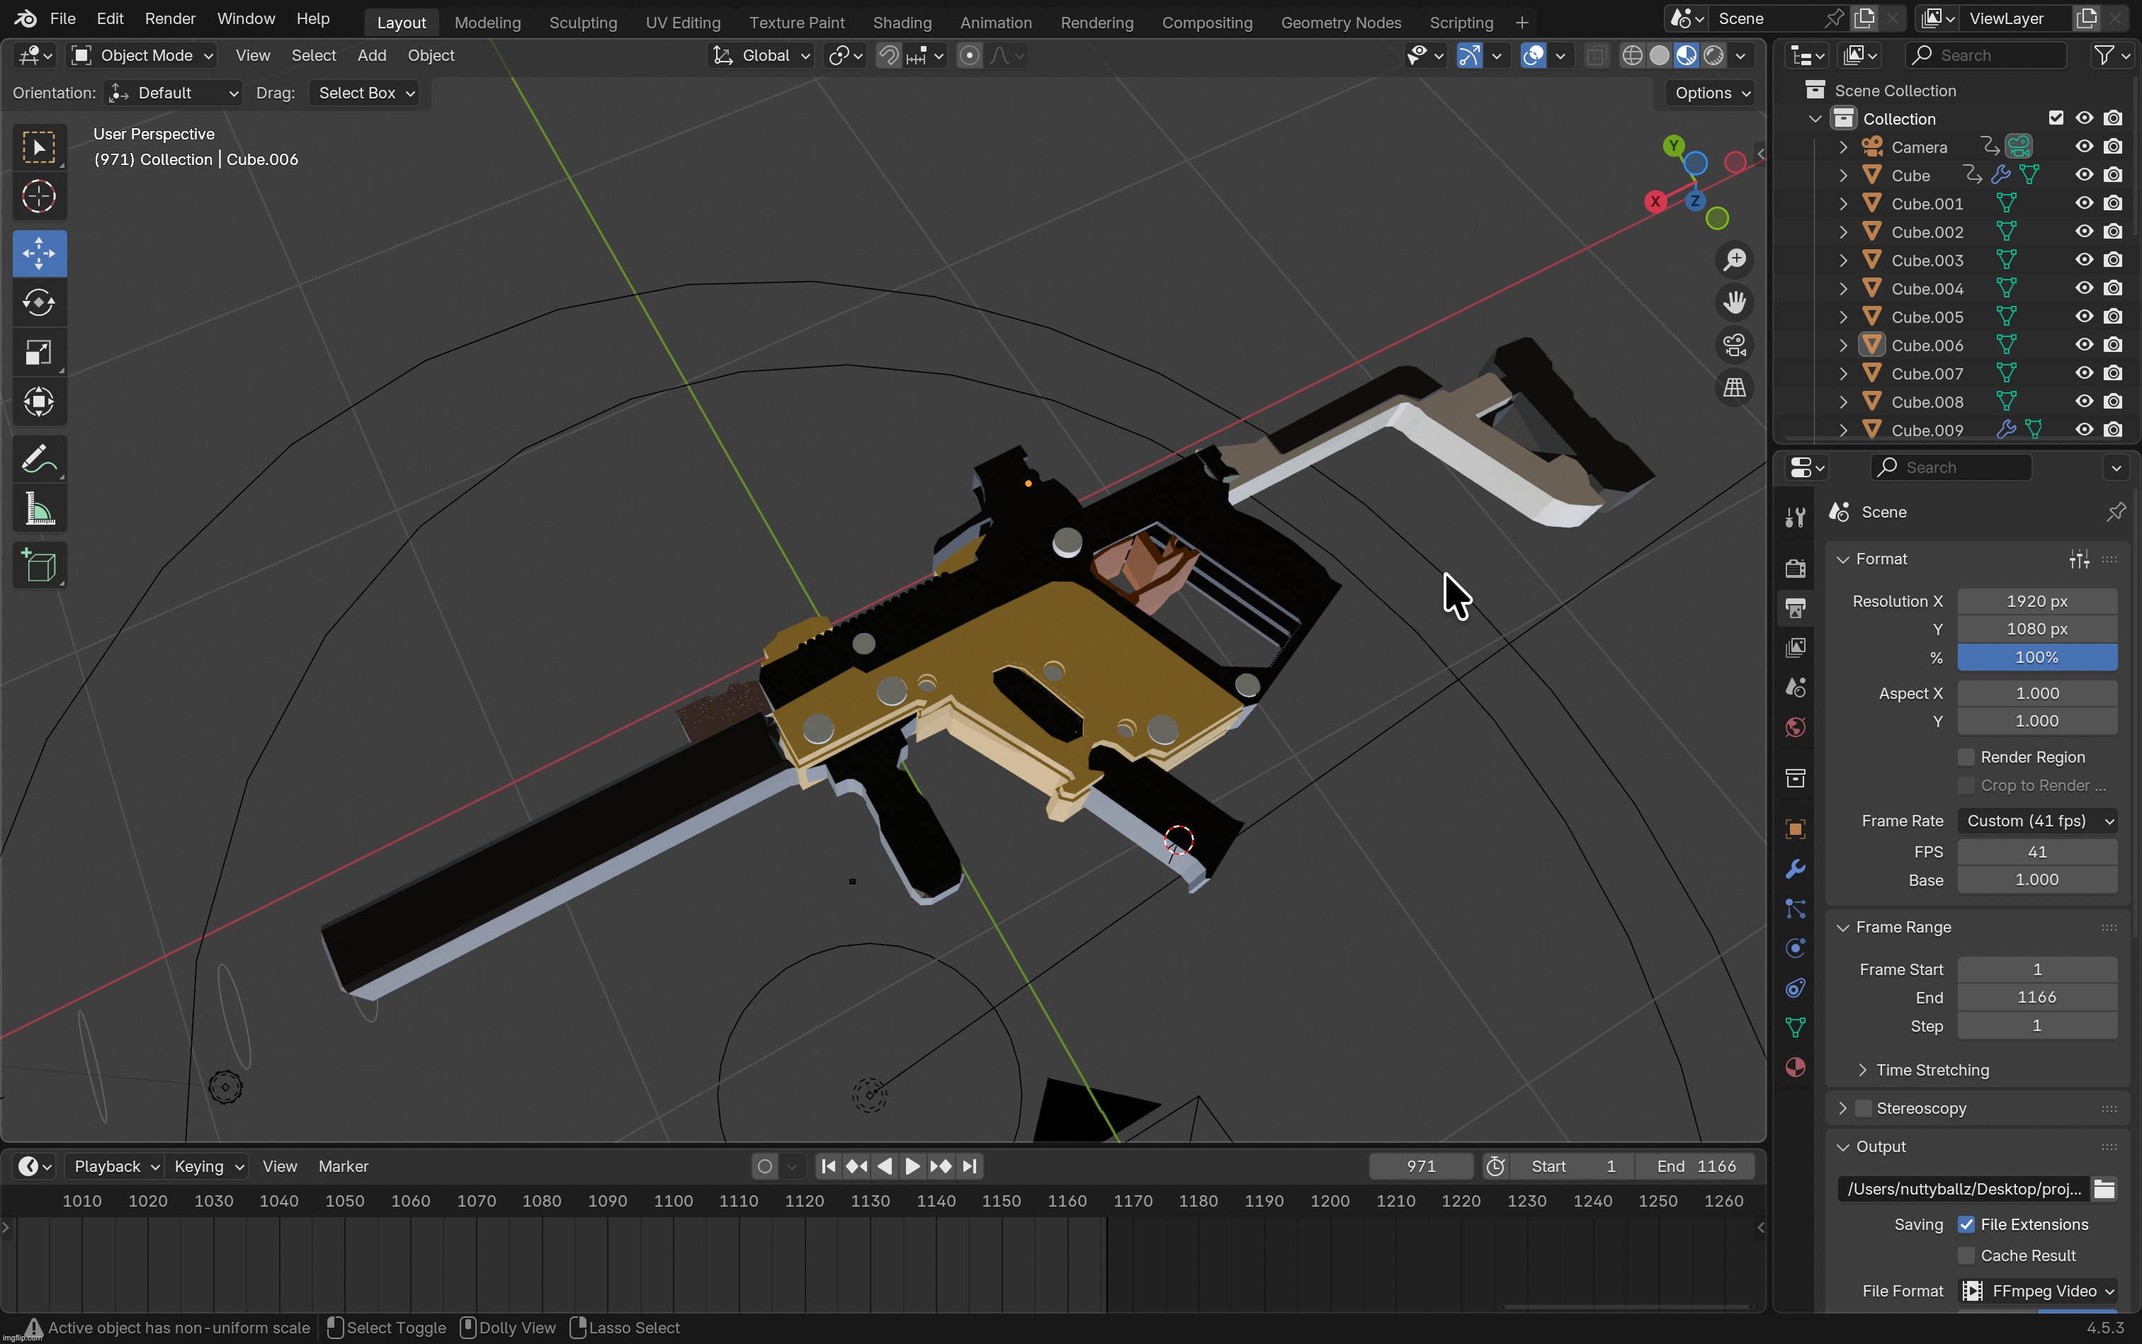Select the Measure tool

pos(39,508)
